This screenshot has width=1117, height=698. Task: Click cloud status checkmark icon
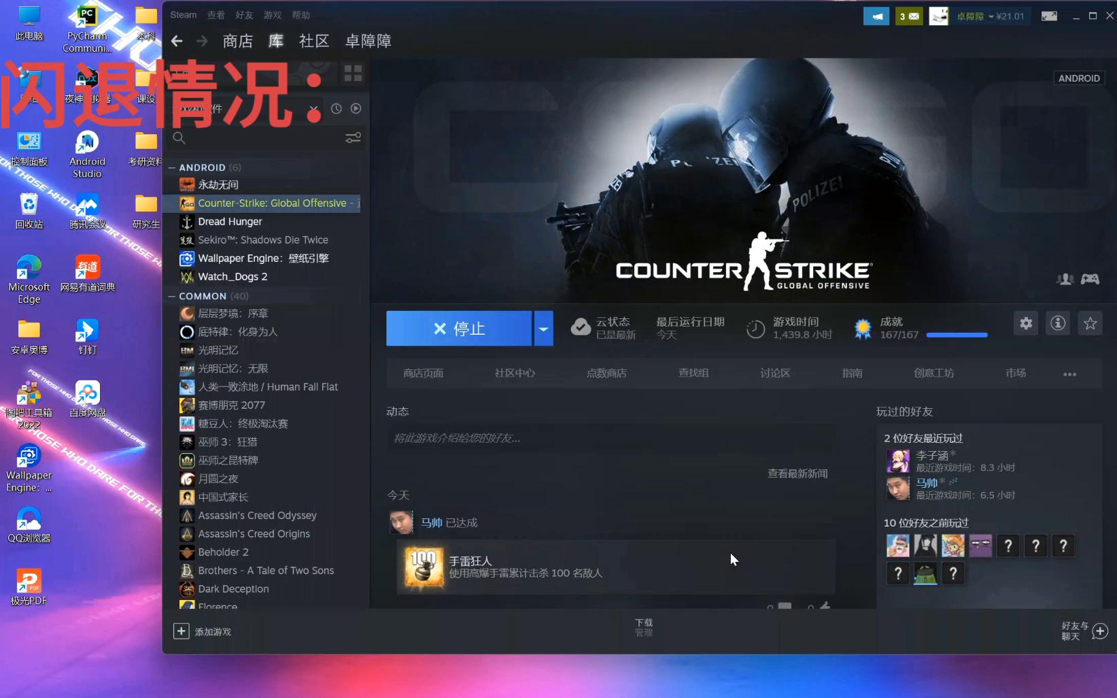(581, 327)
